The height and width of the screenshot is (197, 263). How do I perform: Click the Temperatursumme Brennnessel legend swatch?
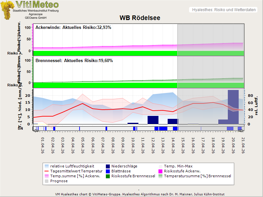161,176
